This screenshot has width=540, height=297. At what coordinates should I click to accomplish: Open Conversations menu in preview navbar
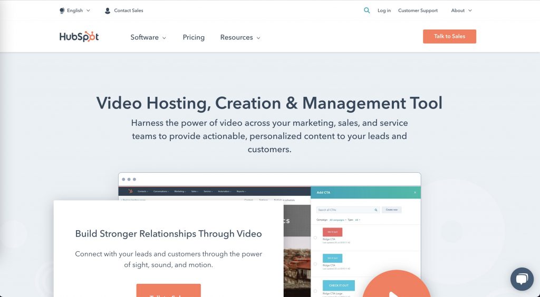point(161,191)
